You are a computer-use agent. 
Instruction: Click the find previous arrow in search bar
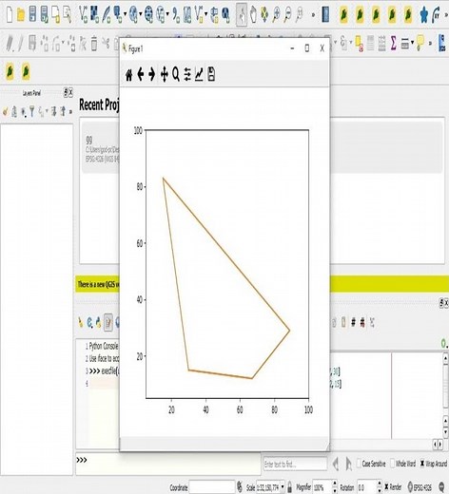click(336, 464)
